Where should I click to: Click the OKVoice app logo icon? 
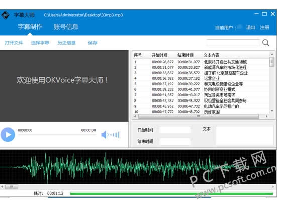pyautogui.click(x=6, y=15)
